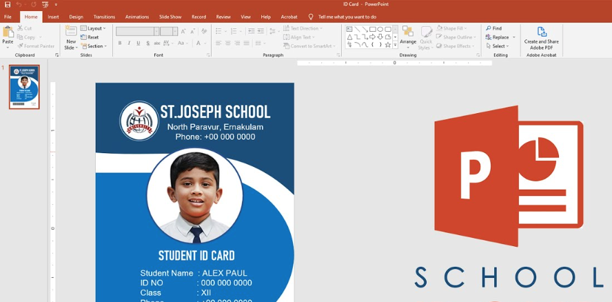Image resolution: width=612 pixels, height=302 pixels.
Task: Click the Find button in Editing group
Action: pos(493,28)
